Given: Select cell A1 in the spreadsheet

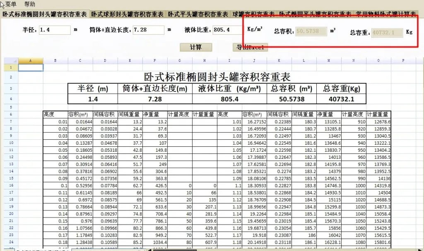Looking at the screenshot, I should pyautogui.click(x=31, y=67).
